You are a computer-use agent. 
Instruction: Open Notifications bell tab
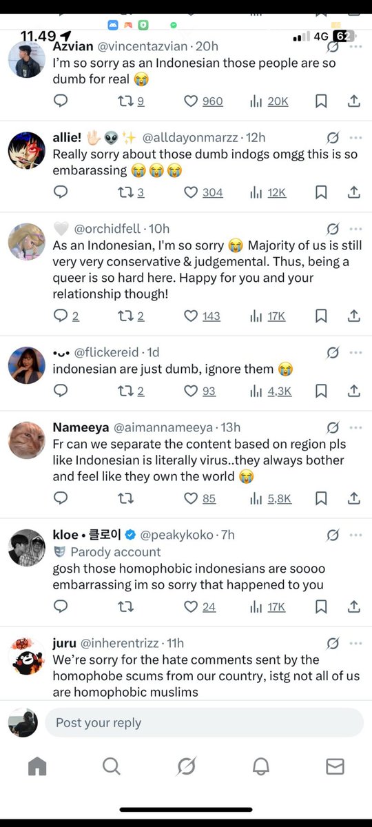point(260,766)
